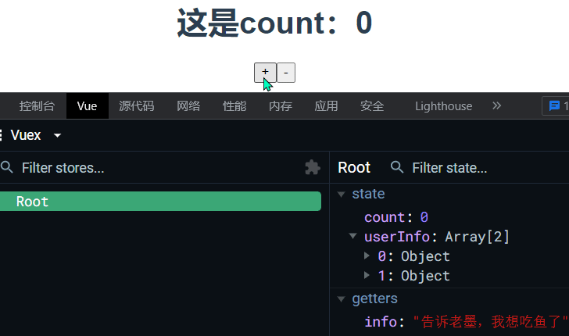Click the minus button to decrement count

coord(286,73)
